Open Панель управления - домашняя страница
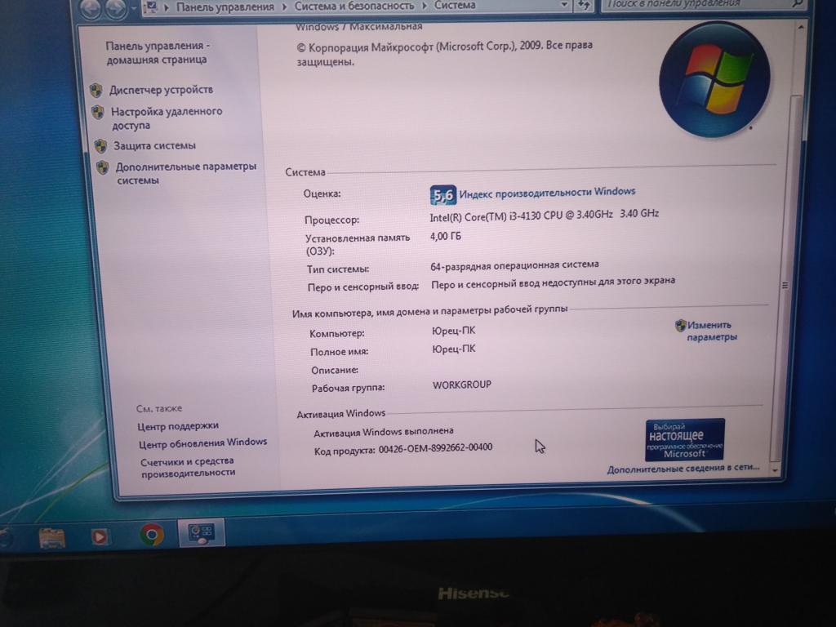 point(157,53)
